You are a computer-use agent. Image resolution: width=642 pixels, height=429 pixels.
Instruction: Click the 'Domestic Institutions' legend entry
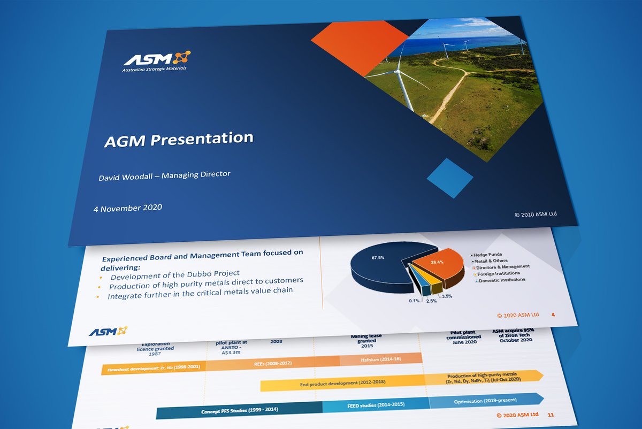coord(500,280)
